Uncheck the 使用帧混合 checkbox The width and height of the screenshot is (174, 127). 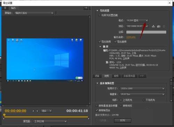coord(96,110)
